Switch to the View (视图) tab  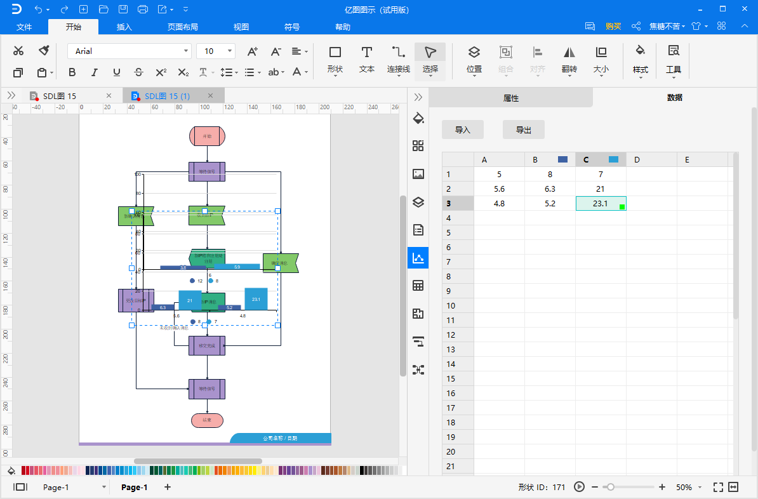pos(241,27)
